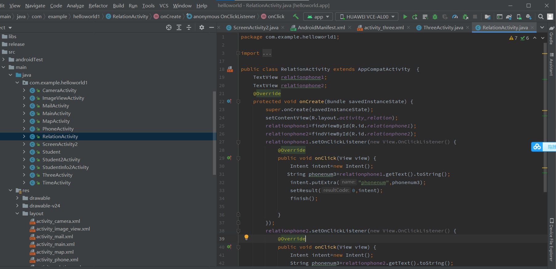Collapse the com.example.helloworld1 package
The image size is (556, 269).
point(17,82)
